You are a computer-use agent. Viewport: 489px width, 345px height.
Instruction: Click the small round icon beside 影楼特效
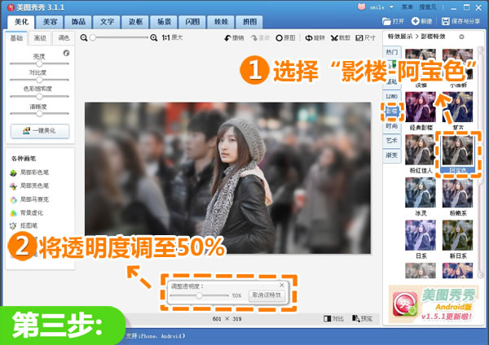click(x=461, y=37)
